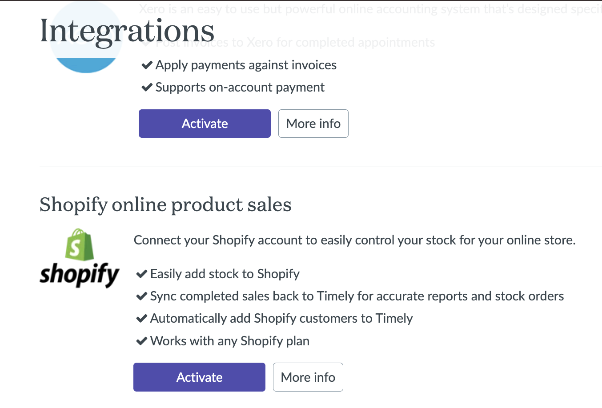The width and height of the screenshot is (602, 408).
Task: Open More info for Shopify
Action: [308, 377]
